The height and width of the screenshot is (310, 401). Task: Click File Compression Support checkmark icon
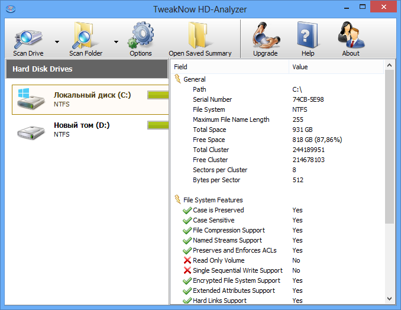click(187, 230)
